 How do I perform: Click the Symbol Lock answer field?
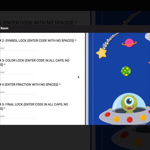(17, 48)
